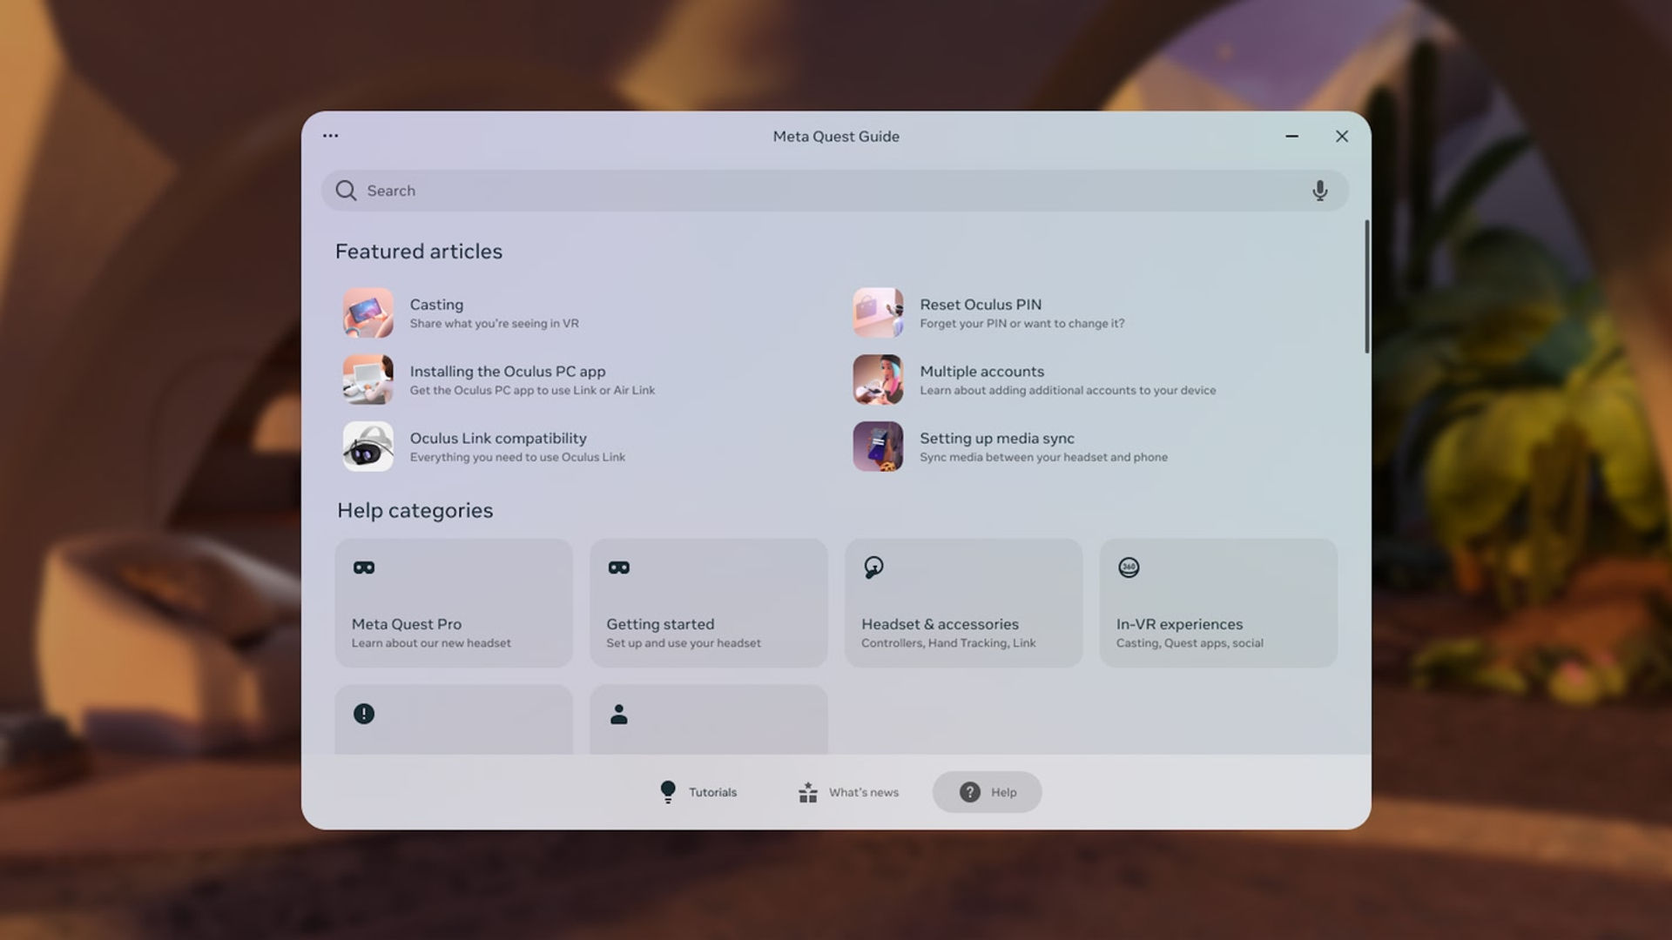Click 'Forget your PIN or want to change it?'
1672x940 pixels.
pyautogui.click(x=1021, y=324)
